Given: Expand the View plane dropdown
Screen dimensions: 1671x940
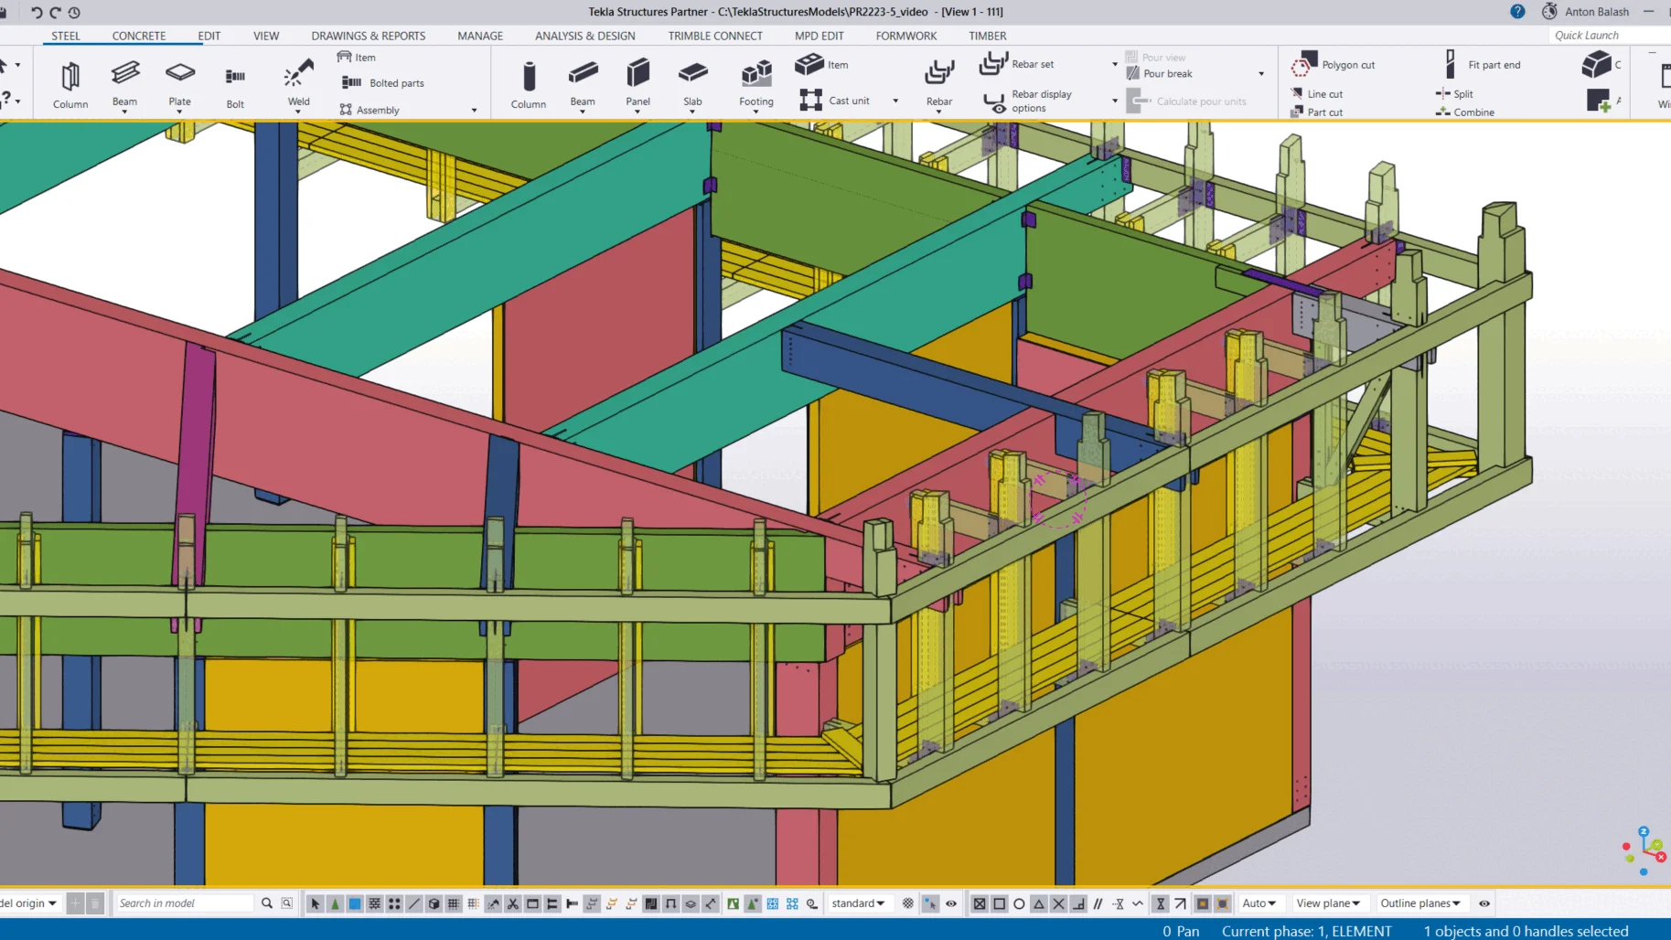Looking at the screenshot, I should click(x=1328, y=903).
